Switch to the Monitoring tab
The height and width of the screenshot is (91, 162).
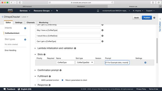click(44, 22)
